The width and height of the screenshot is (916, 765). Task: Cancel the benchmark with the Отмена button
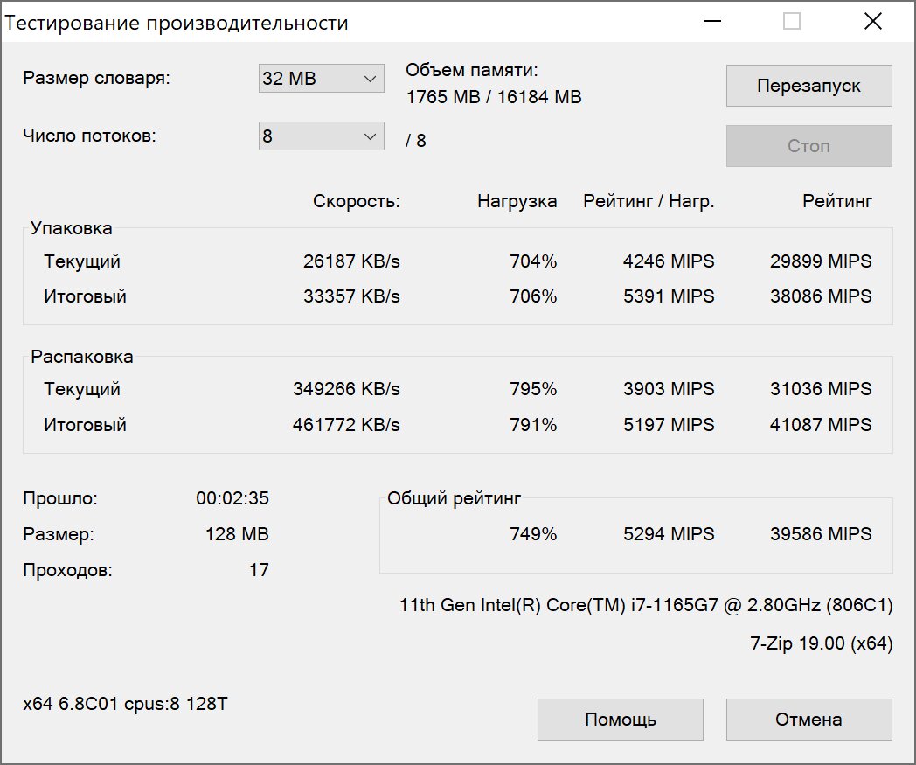808,720
